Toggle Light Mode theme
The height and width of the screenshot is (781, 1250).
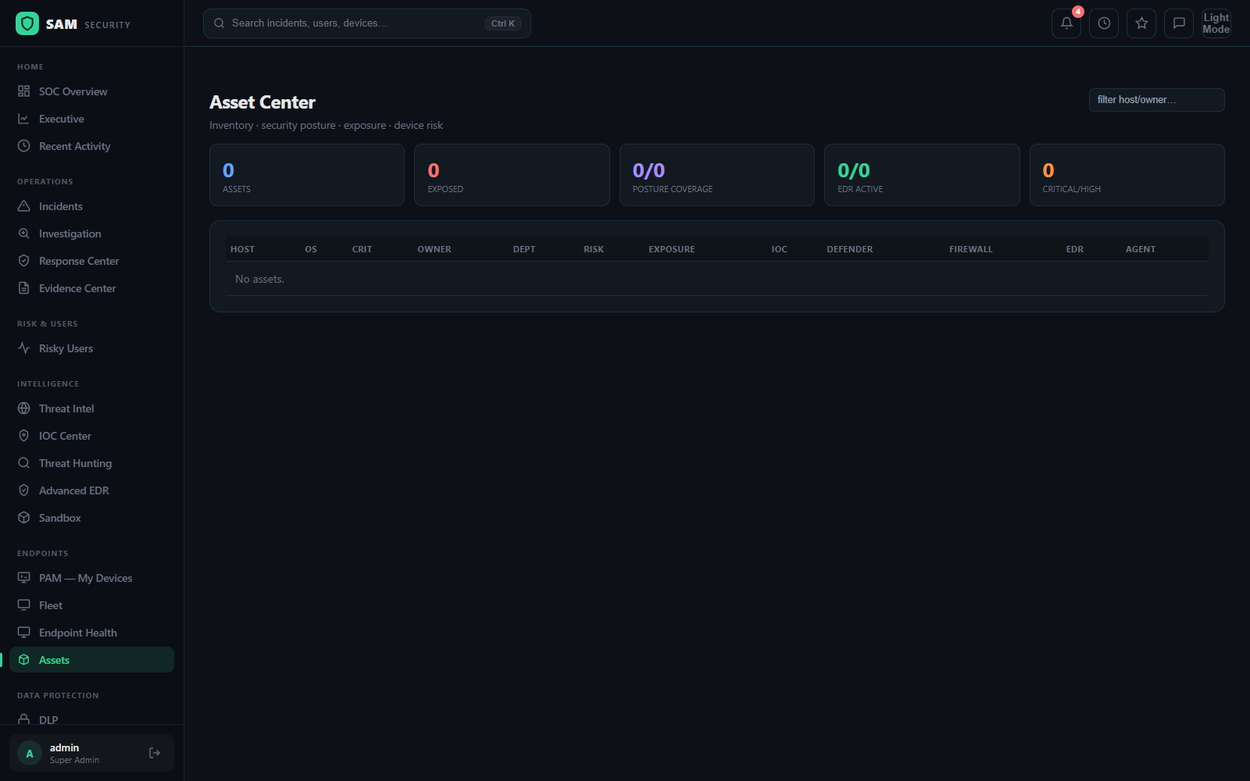tap(1216, 23)
